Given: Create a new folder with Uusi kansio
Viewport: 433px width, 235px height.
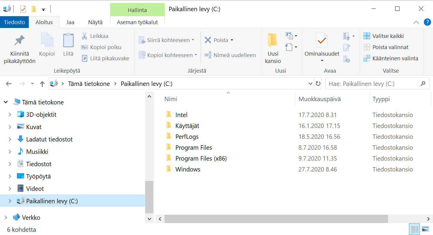Looking at the screenshot, I should 273,49.
